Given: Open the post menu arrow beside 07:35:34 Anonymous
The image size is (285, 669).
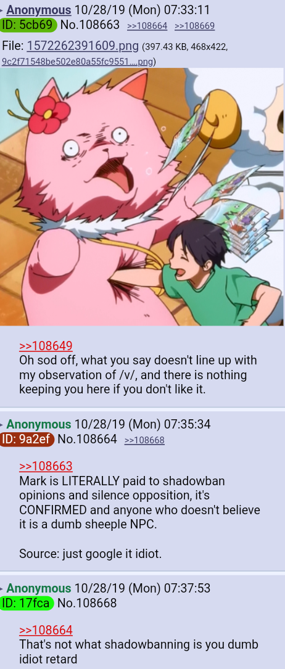Looking at the screenshot, I should (x=2, y=425).
